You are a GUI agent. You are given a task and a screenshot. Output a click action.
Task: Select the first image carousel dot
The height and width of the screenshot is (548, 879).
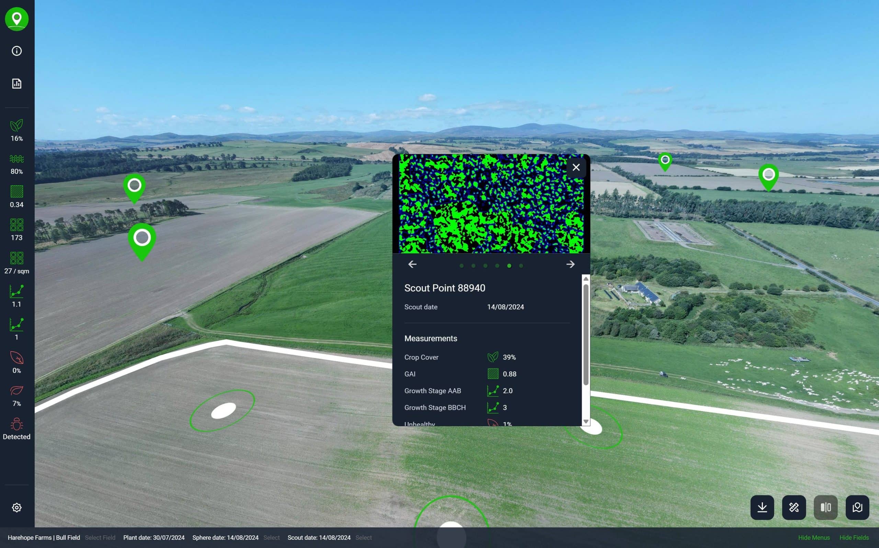click(461, 266)
